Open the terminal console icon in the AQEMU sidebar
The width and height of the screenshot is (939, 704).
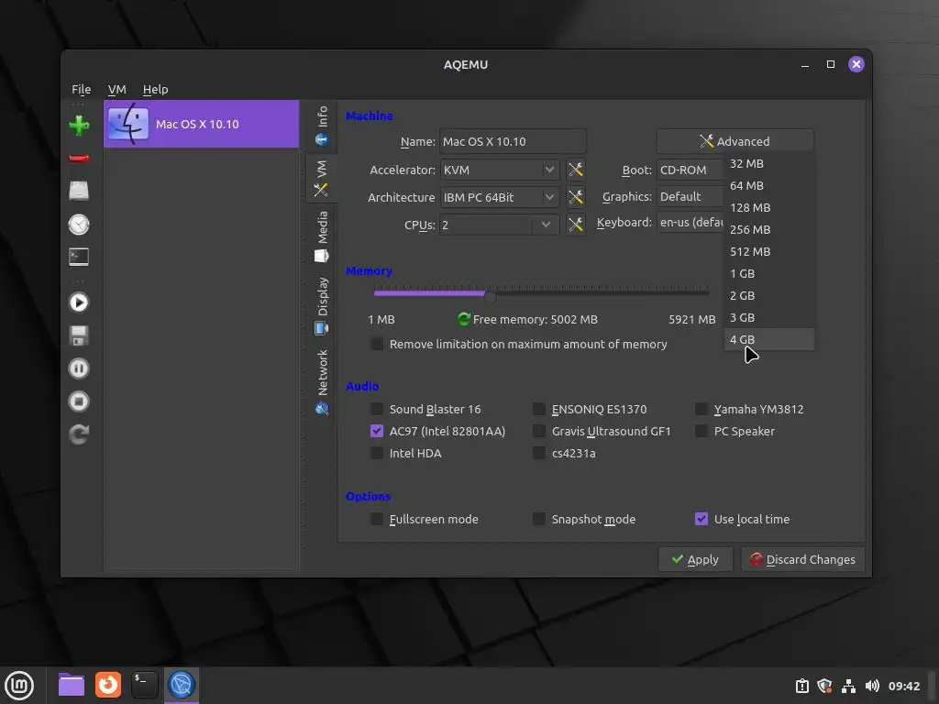79,257
